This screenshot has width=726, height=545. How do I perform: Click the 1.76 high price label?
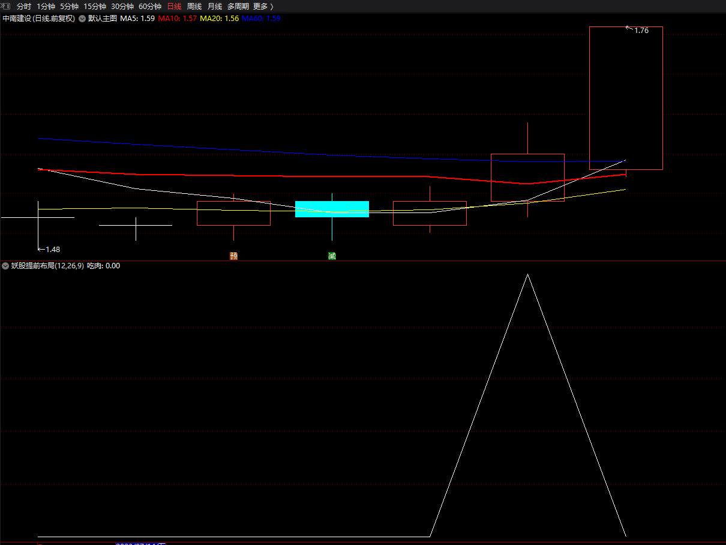(641, 31)
